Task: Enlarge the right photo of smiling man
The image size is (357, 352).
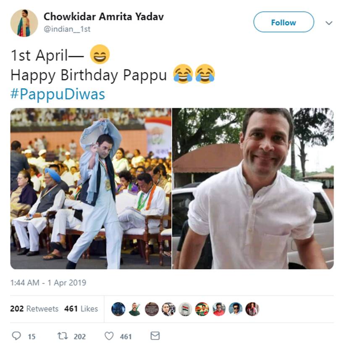Action: 253,189
